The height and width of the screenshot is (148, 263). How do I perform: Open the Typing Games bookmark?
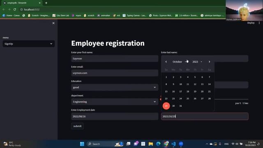[x=134, y=16]
